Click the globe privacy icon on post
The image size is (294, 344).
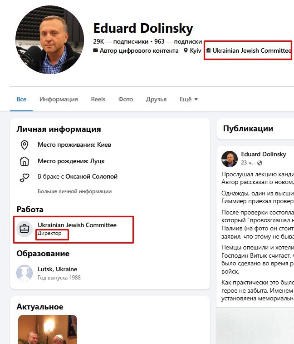260,163
